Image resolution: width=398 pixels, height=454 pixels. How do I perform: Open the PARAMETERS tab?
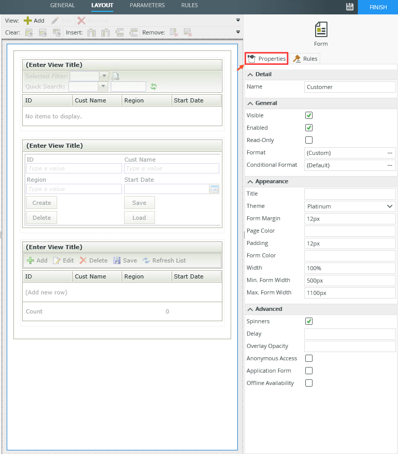147,5
